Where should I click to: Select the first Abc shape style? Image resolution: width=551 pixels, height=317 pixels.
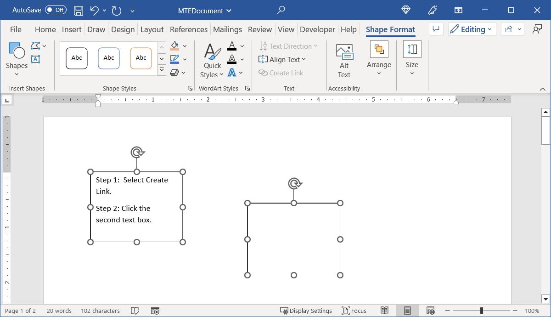(76, 58)
